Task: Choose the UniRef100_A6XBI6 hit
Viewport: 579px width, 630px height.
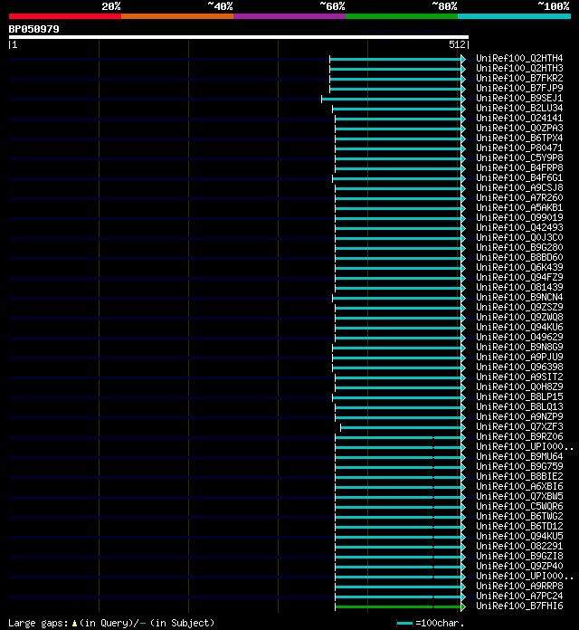Action: tap(519, 486)
